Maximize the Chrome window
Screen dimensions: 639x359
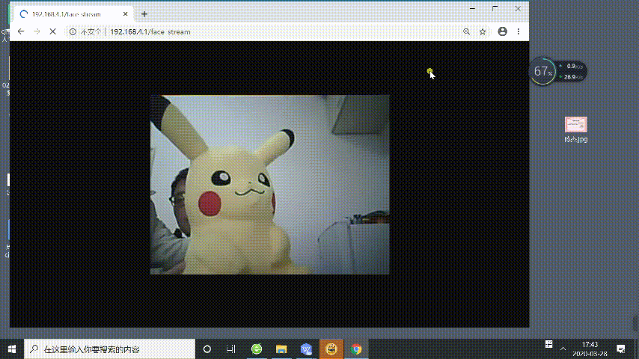tap(495, 8)
